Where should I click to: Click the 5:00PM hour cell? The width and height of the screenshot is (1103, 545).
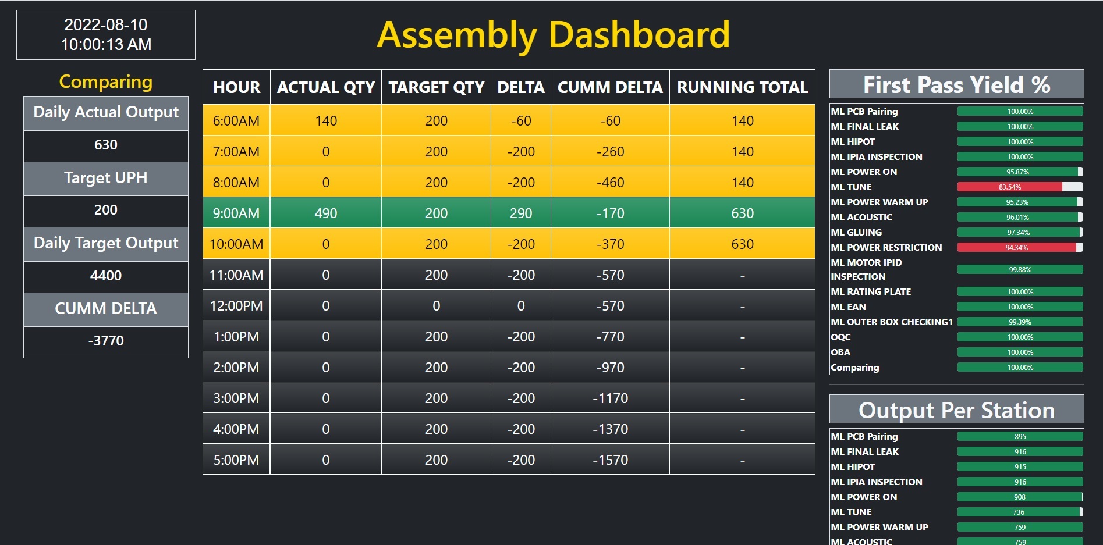point(236,459)
